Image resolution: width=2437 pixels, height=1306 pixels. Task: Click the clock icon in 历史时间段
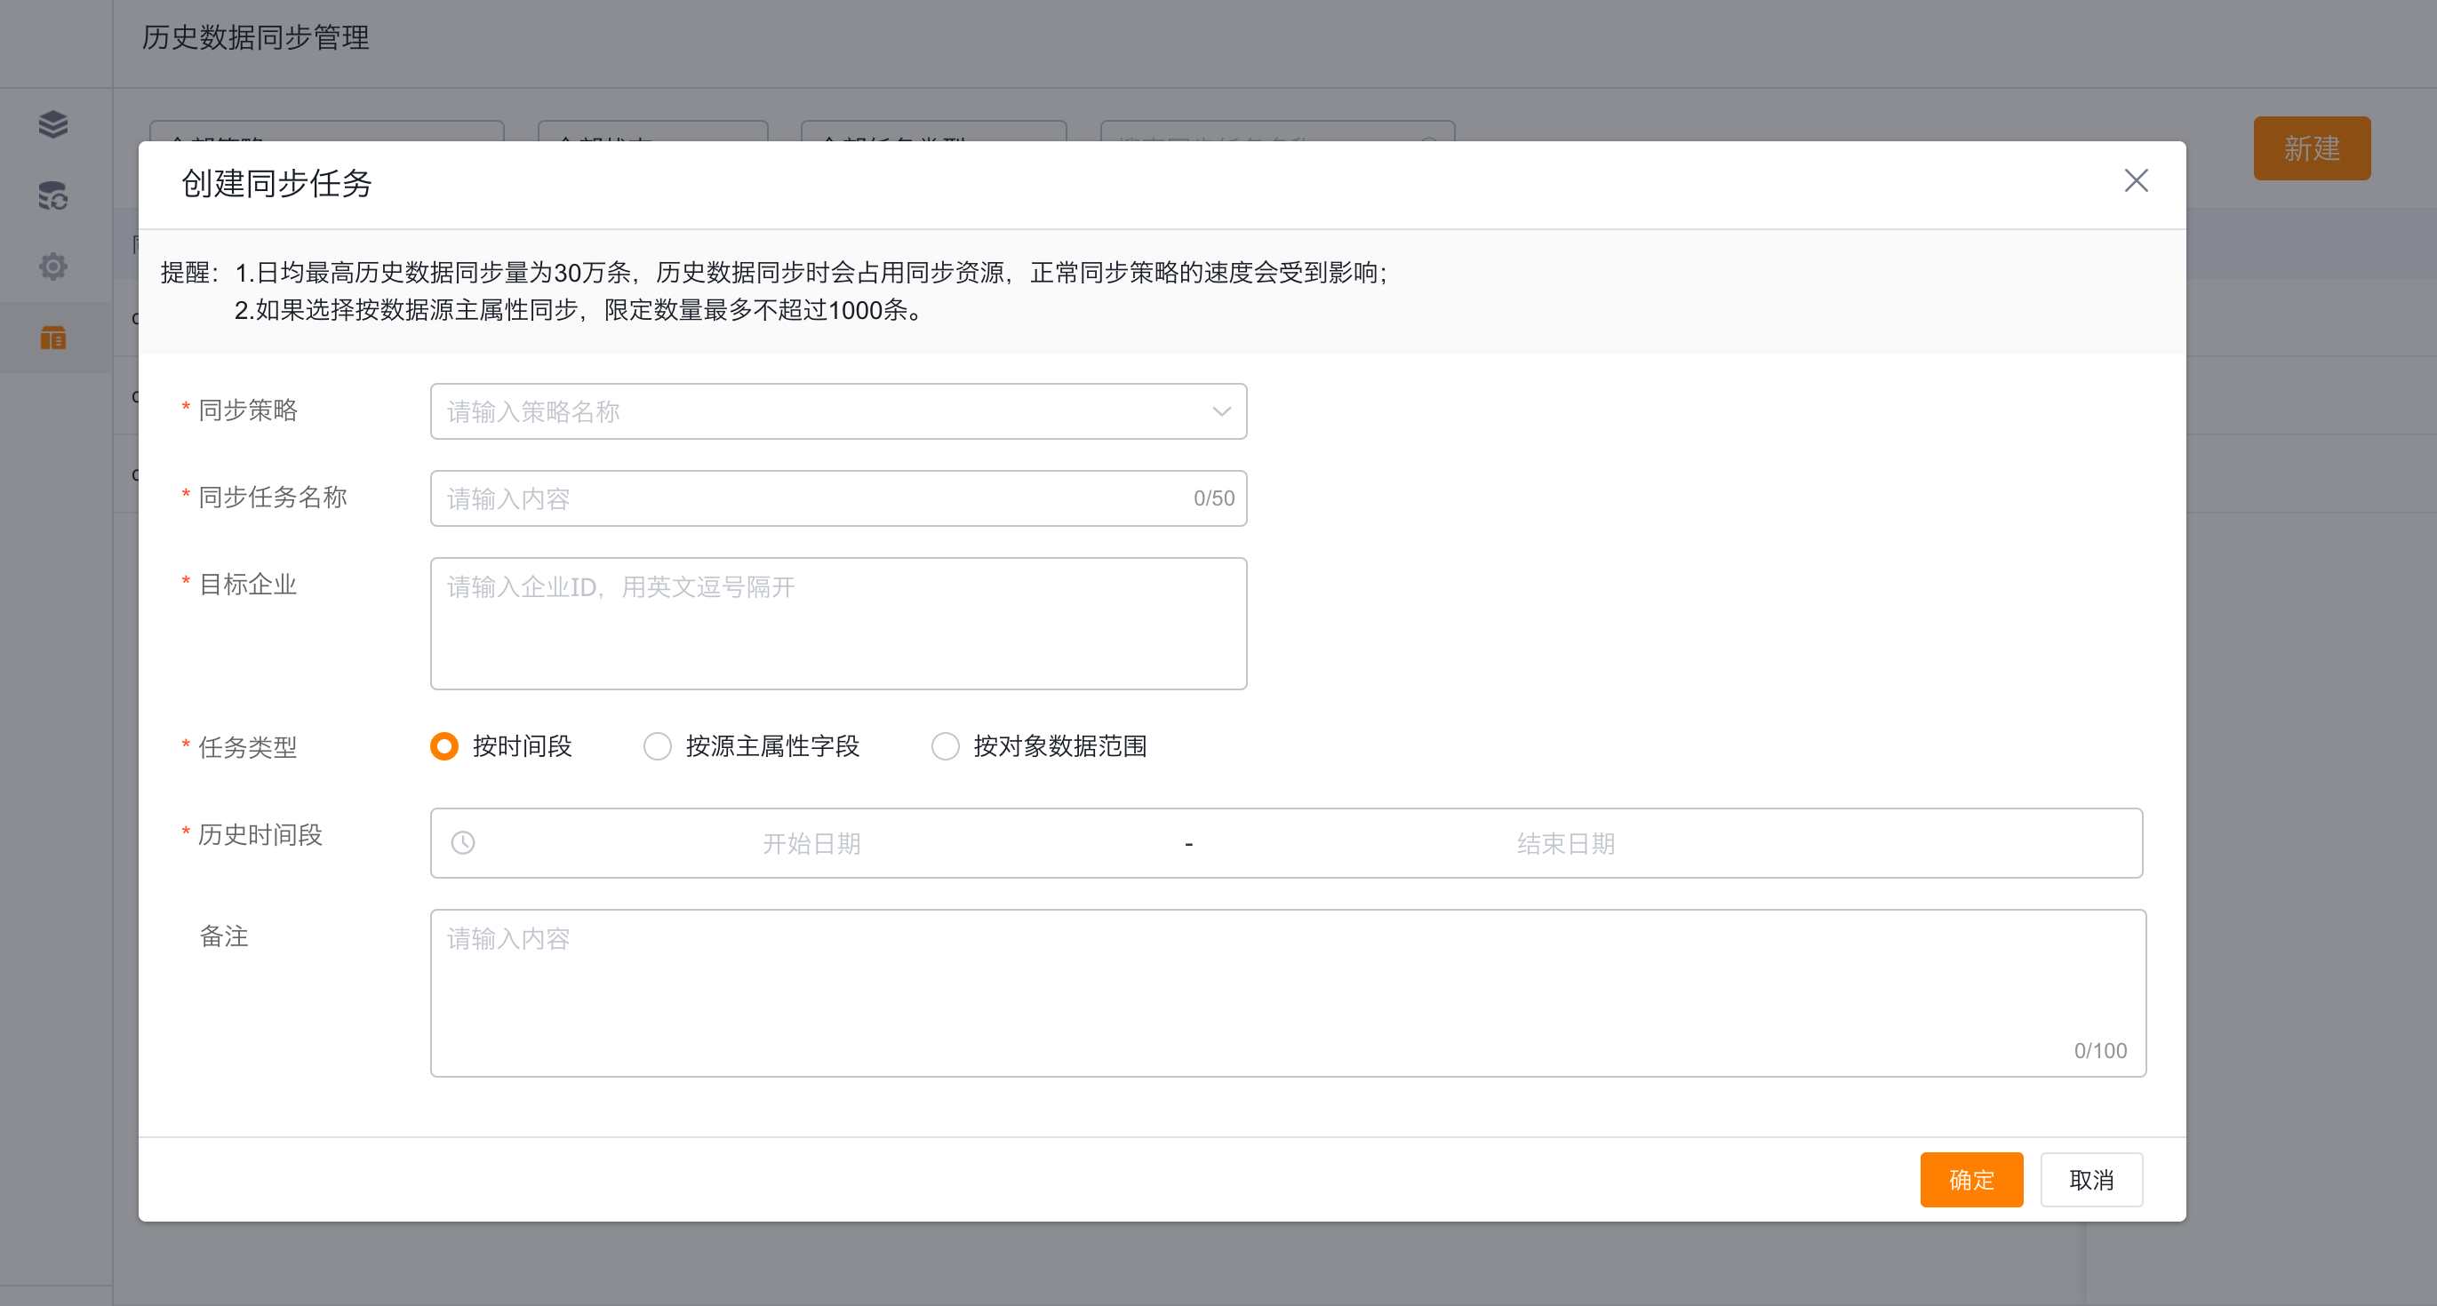(x=463, y=842)
